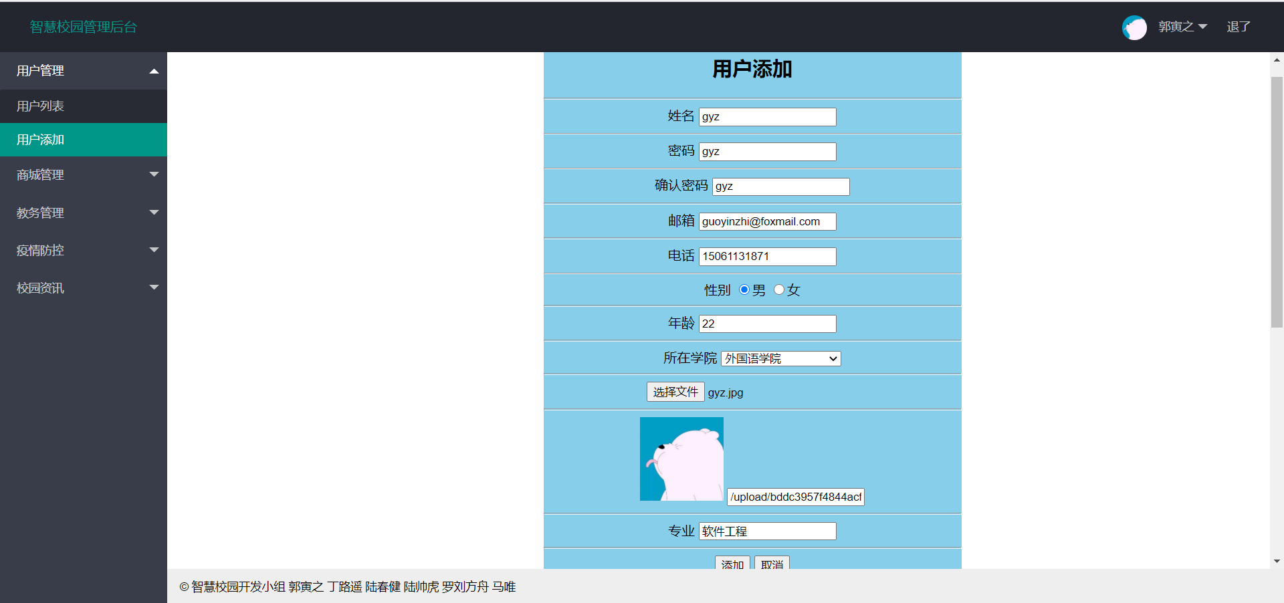Click the /upload path input field

[x=796, y=497]
